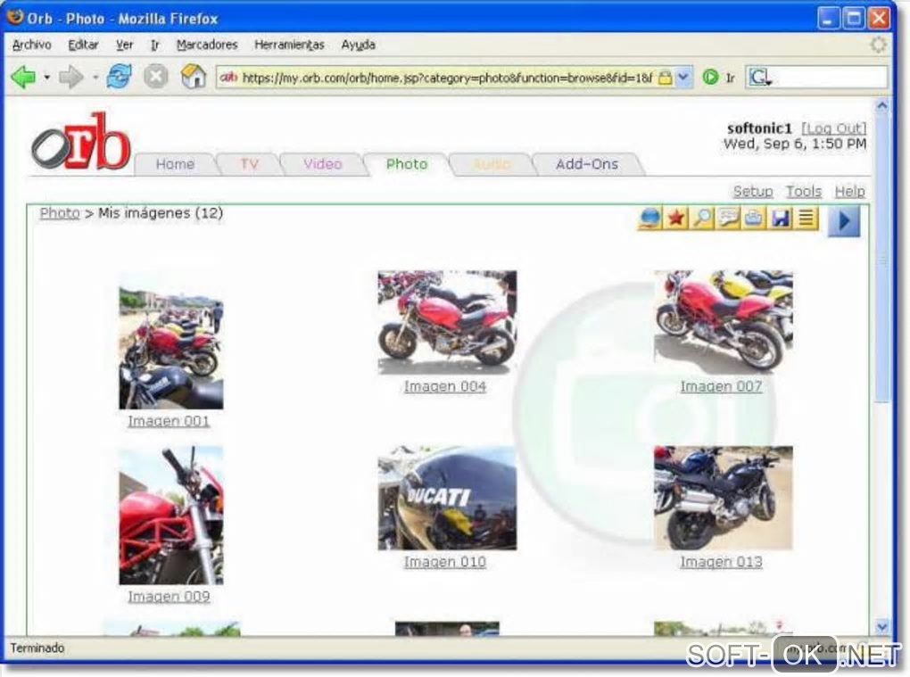
Task: Open the Marcadores menu
Action: pyautogui.click(x=207, y=45)
